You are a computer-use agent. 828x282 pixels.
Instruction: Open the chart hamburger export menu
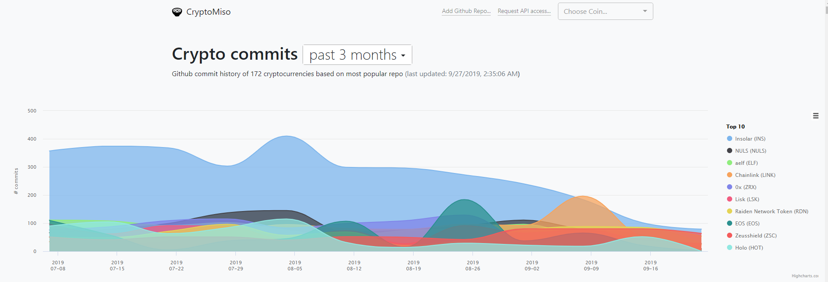click(x=815, y=115)
